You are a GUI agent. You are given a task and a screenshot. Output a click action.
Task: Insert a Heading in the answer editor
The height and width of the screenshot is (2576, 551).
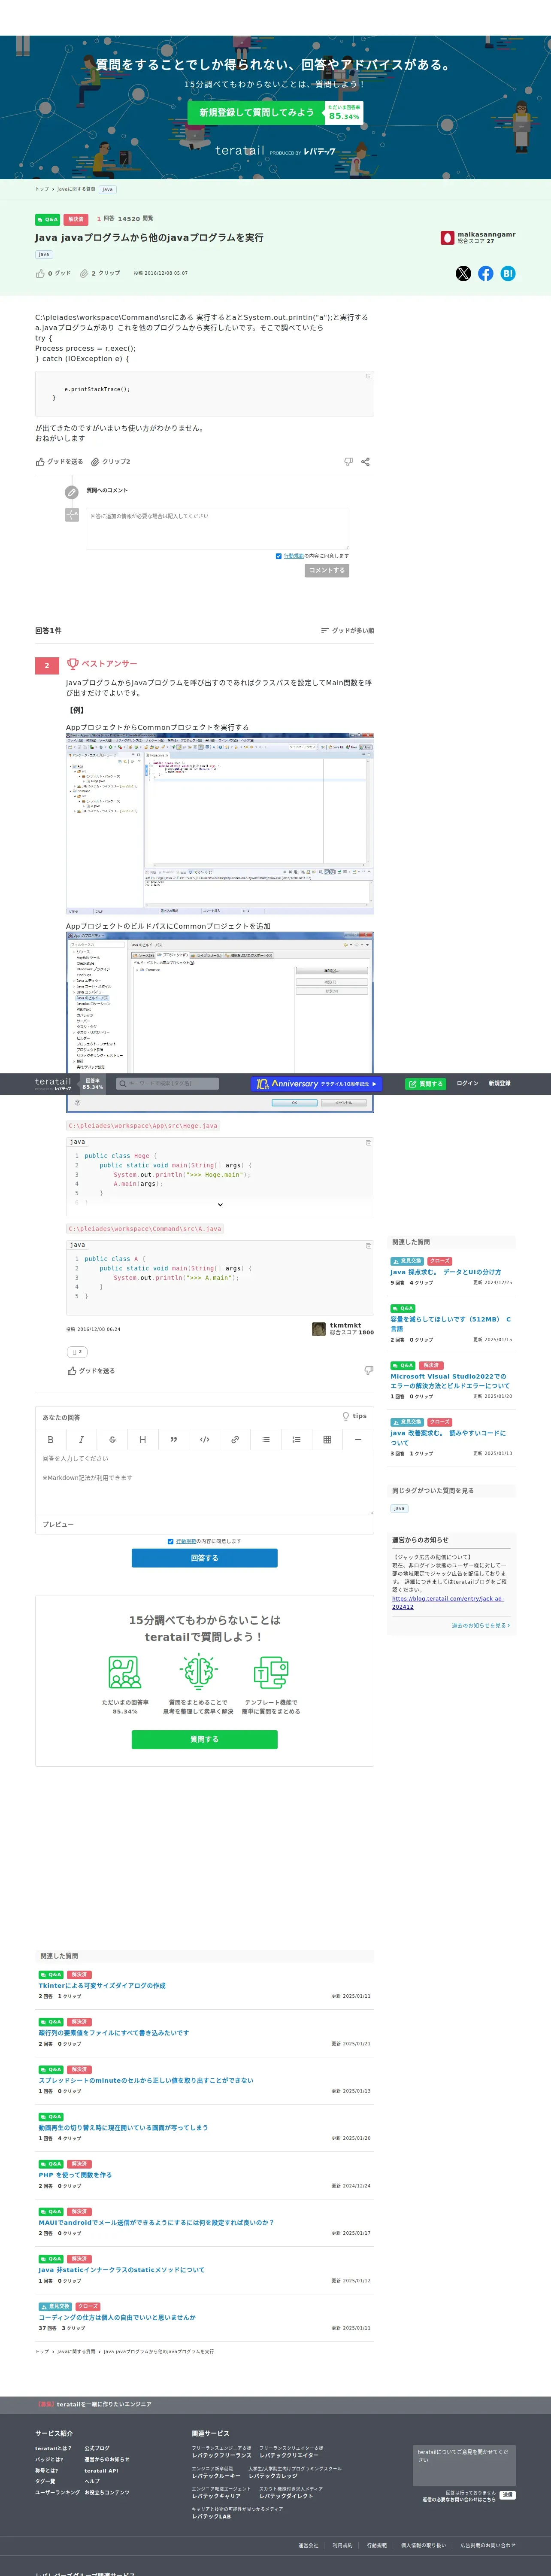tap(142, 1439)
